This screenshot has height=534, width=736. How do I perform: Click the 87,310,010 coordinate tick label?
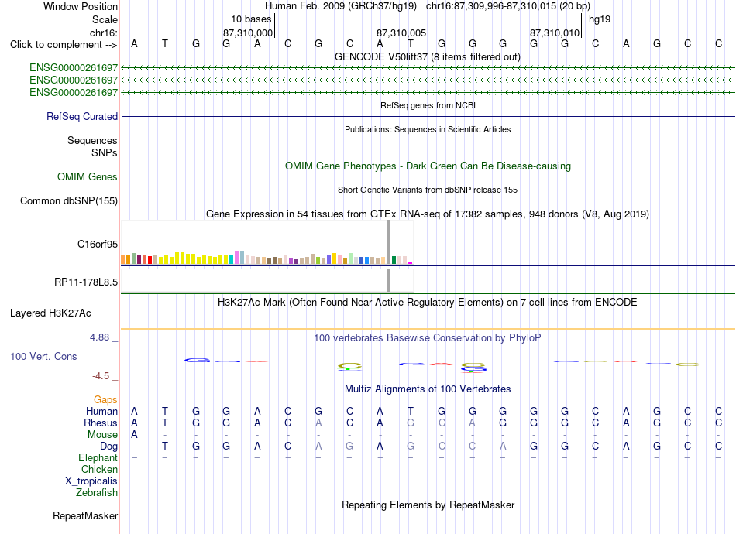555,33
